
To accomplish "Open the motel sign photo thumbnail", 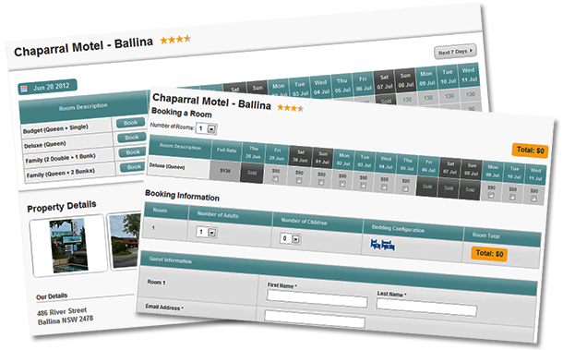I will click(69, 246).
